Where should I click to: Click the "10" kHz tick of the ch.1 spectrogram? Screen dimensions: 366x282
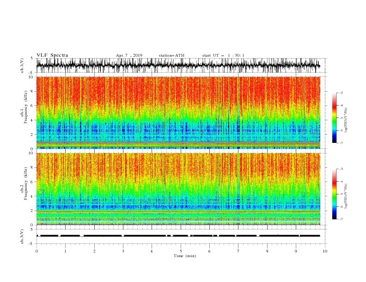[31, 77]
